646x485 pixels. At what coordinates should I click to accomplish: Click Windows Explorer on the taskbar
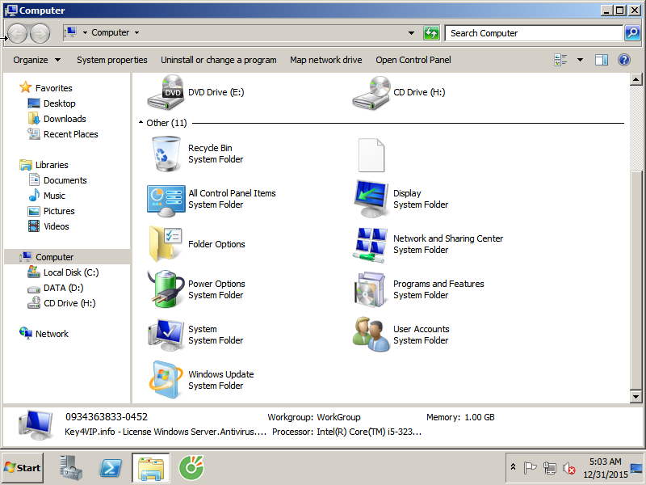click(151, 468)
